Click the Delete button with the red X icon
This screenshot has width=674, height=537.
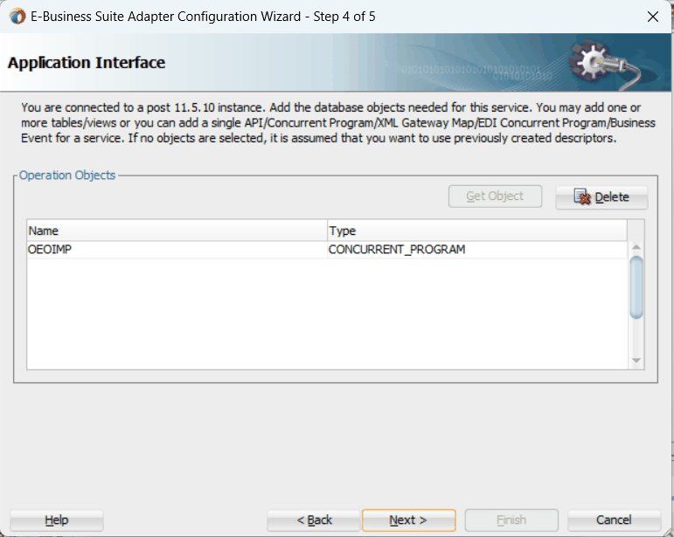click(601, 197)
